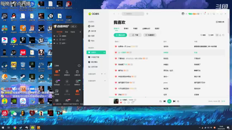Click the listen-to-identify icon beside search box
Screen dimensions: 232x130
pyautogui.click(x=147, y=14)
